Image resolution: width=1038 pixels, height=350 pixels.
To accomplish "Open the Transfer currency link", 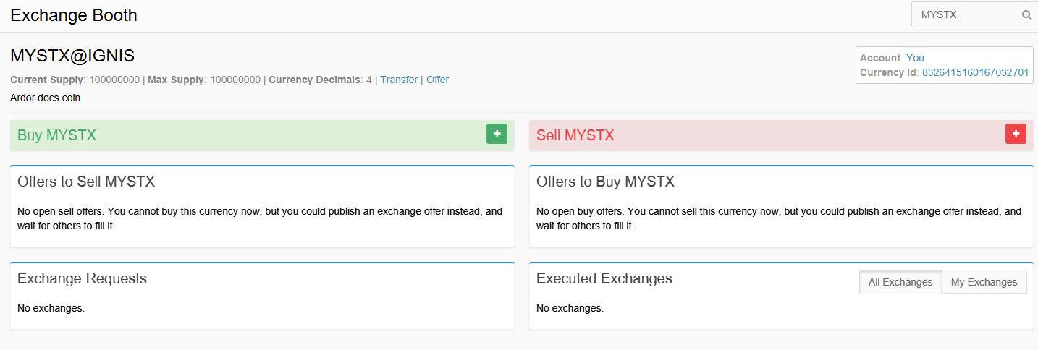I will click(399, 80).
